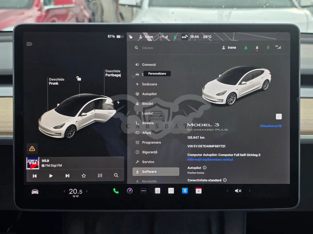This screenshot has height=234, width=313.
Task: Open the radio equalizer settings icon
Action: pos(100,175)
